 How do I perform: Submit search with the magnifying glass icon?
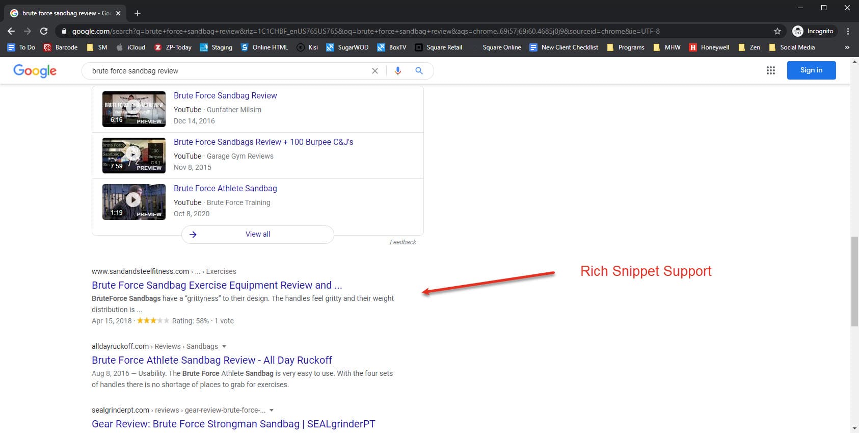point(419,71)
